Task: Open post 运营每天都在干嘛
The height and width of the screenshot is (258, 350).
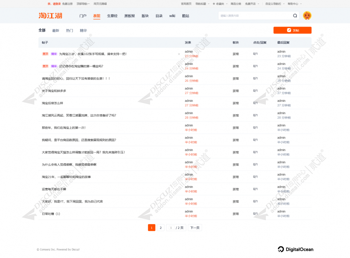Action: click(54, 189)
